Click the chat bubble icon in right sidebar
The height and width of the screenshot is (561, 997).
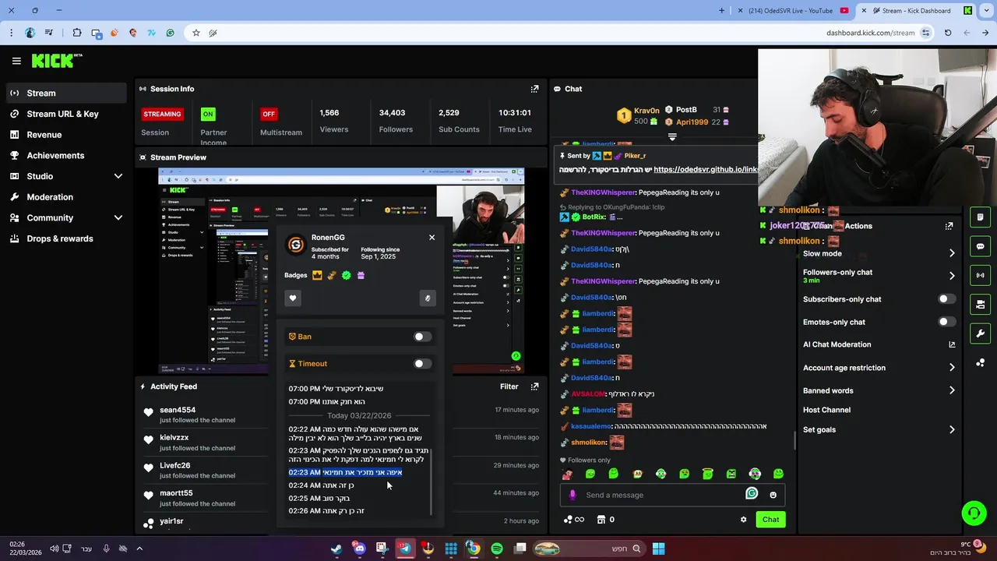[x=980, y=246]
